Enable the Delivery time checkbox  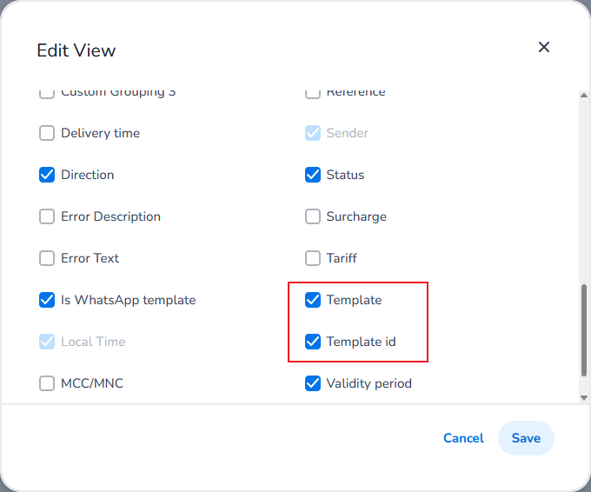point(47,133)
